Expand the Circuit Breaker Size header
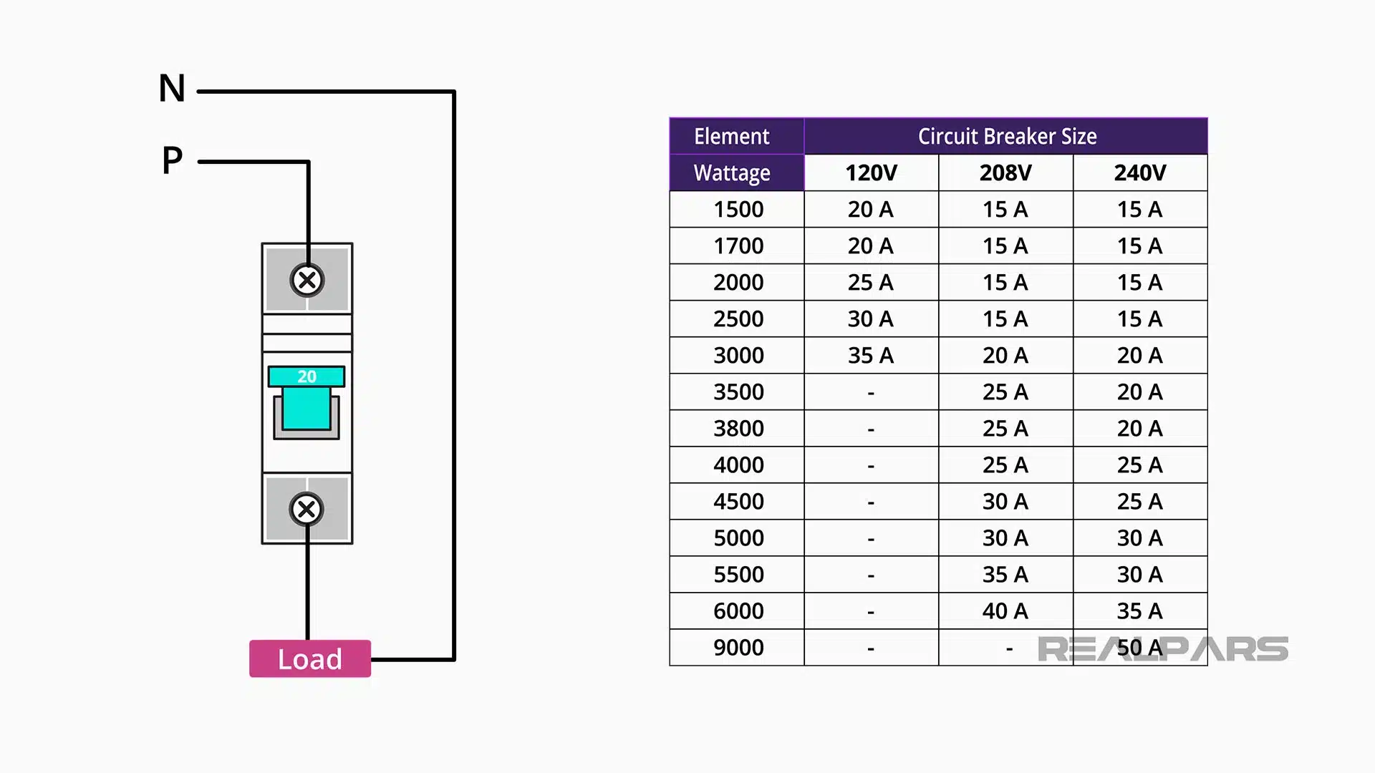 pyautogui.click(x=1006, y=136)
